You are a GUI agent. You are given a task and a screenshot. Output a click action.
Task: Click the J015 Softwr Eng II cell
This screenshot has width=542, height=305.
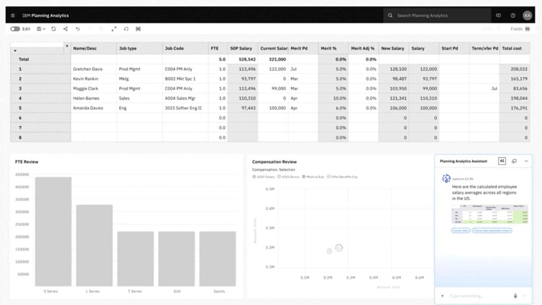point(185,108)
